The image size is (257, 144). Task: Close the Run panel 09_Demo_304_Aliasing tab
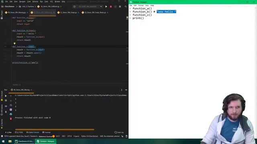(x=31, y=90)
